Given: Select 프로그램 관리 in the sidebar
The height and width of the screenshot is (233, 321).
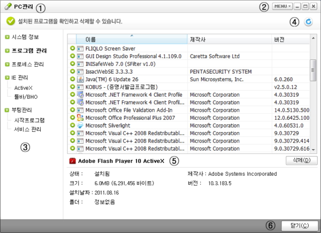Looking at the screenshot, I should (29, 51).
